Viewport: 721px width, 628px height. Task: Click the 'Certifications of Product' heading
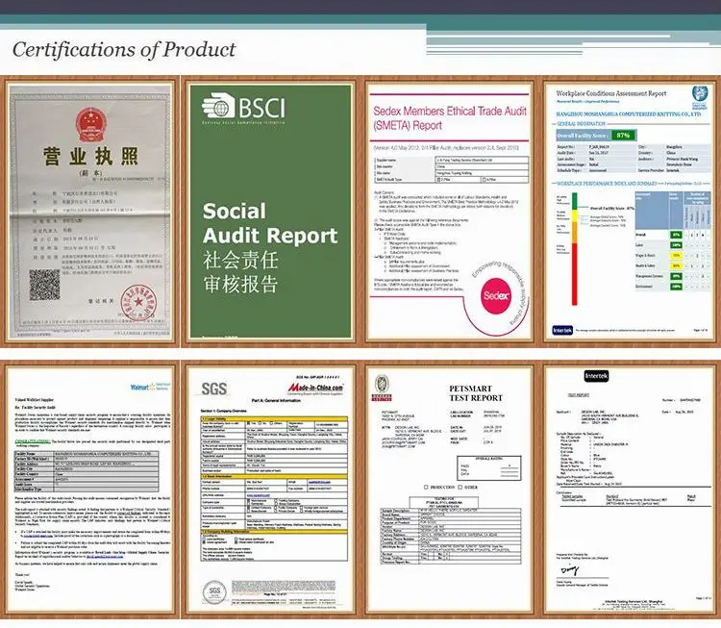[124, 49]
